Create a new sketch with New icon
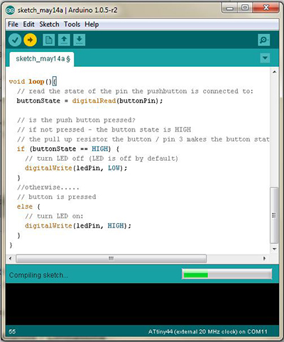This screenshot has height=342, width=284. [x=49, y=40]
